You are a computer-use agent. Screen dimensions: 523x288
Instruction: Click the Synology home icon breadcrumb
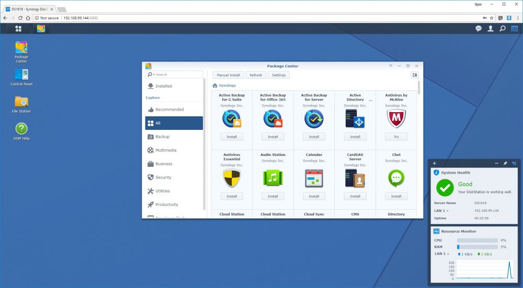215,86
